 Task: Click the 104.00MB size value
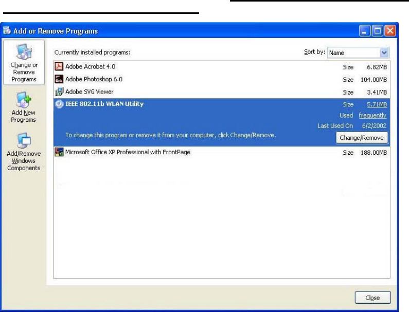pos(374,80)
